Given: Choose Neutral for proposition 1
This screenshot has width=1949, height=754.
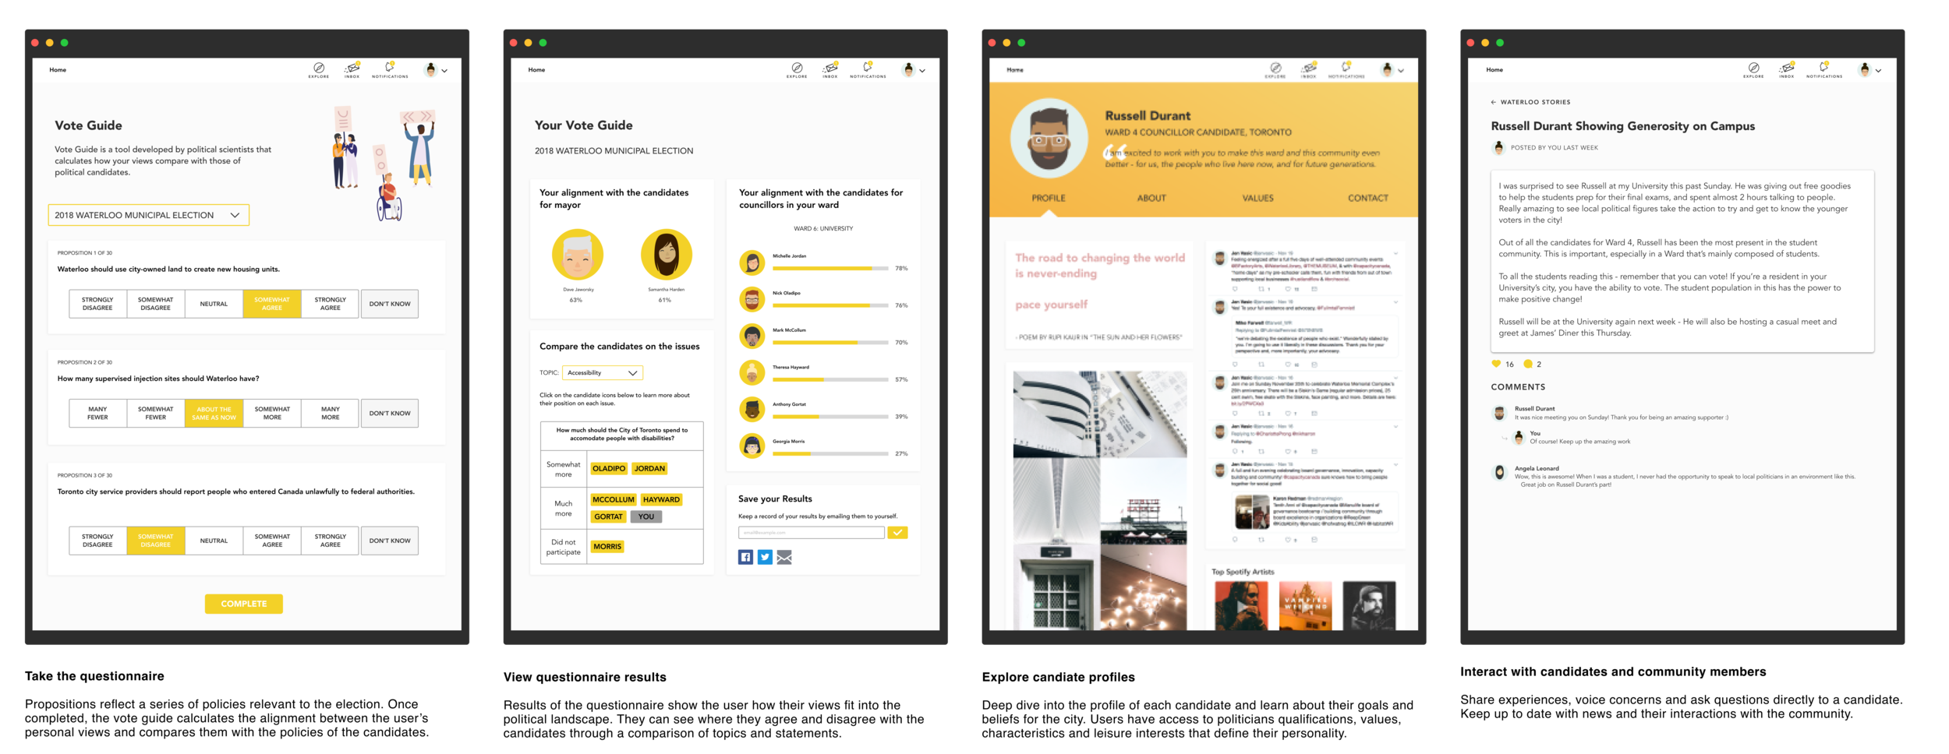Looking at the screenshot, I should click(x=214, y=304).
